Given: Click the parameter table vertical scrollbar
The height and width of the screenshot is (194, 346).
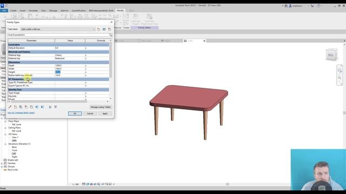Looking at the screenshot, I should (x=110, y=60).
